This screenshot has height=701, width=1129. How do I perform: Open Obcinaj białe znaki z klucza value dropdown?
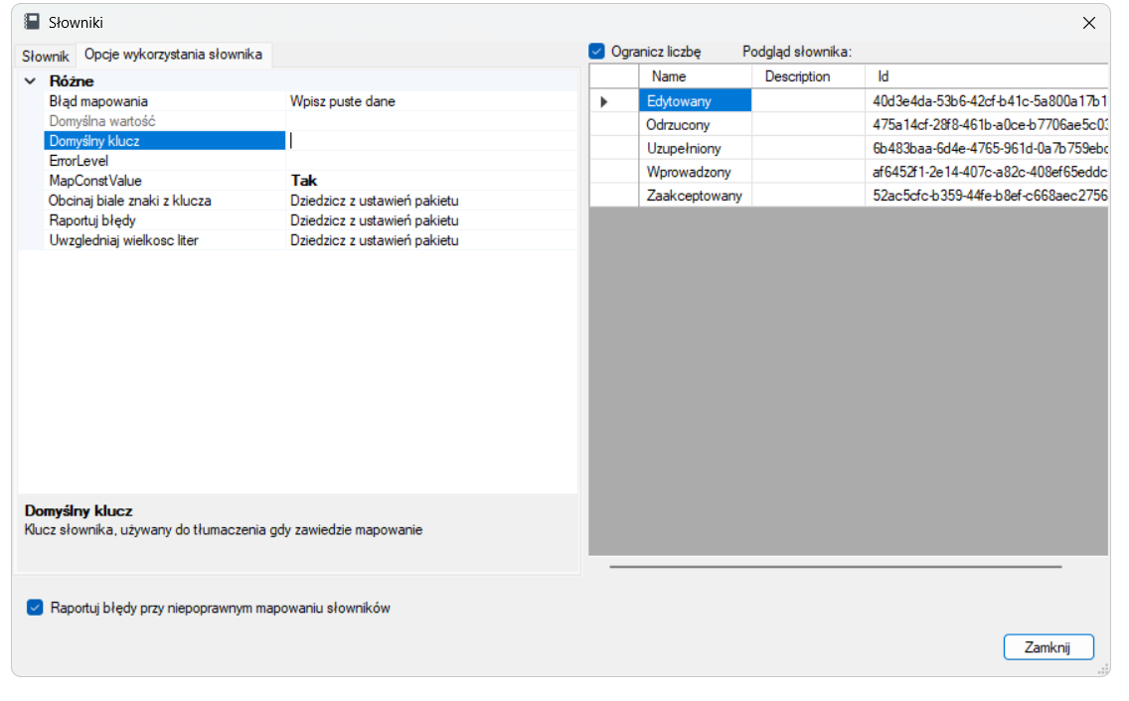tap(431, 201)
